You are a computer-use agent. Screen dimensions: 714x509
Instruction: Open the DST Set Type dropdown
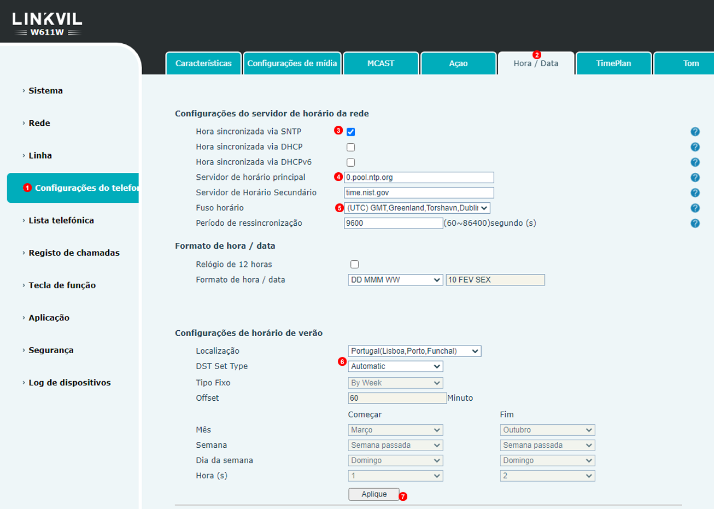pyautogui.click(x=395, y=367)
